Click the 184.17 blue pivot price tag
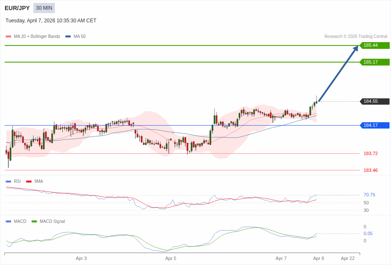The width and height of the screenshot is (391, 265). click(374, 126)
